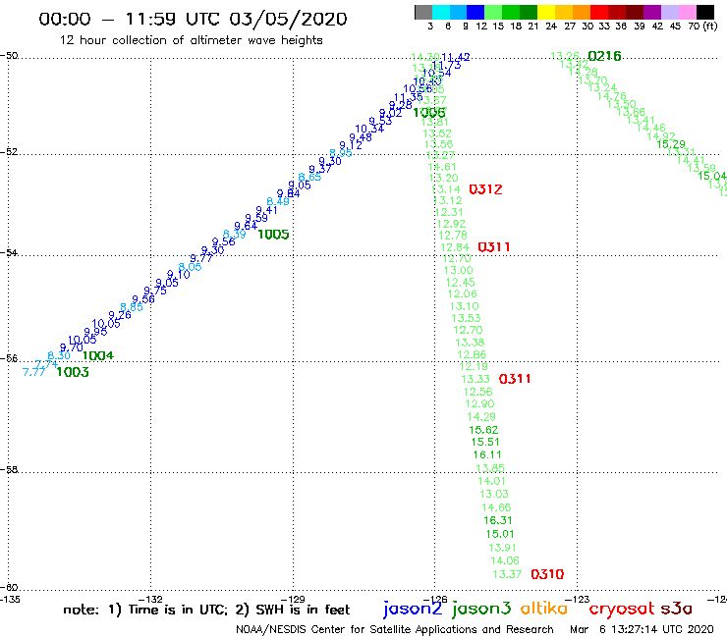Viewport: 727px width, 638px height.
Task: Select the purple swatch in the color scale
Action: point(652,13)
